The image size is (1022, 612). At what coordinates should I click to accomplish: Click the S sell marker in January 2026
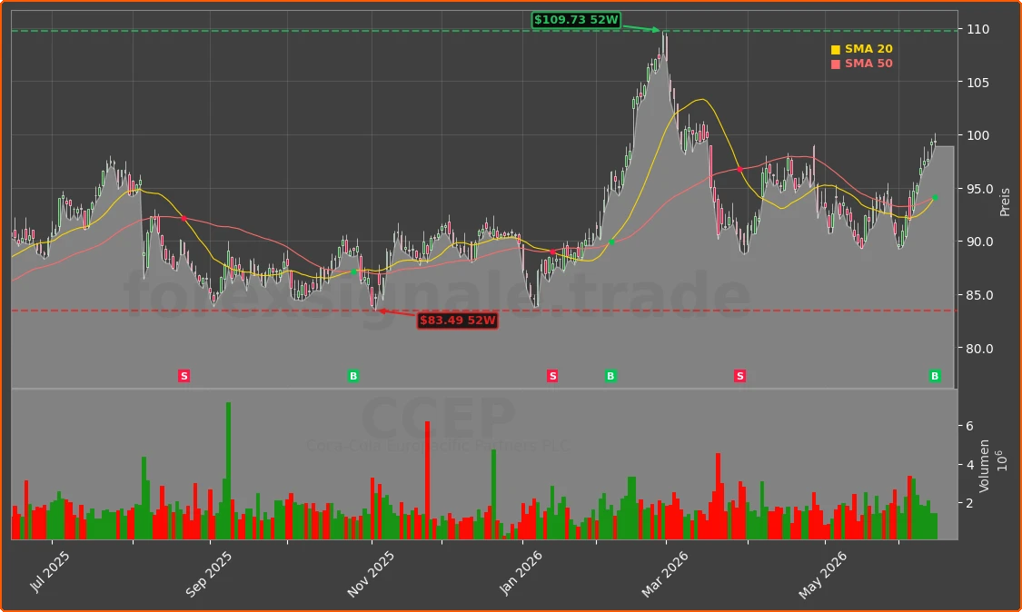[552, 375]
